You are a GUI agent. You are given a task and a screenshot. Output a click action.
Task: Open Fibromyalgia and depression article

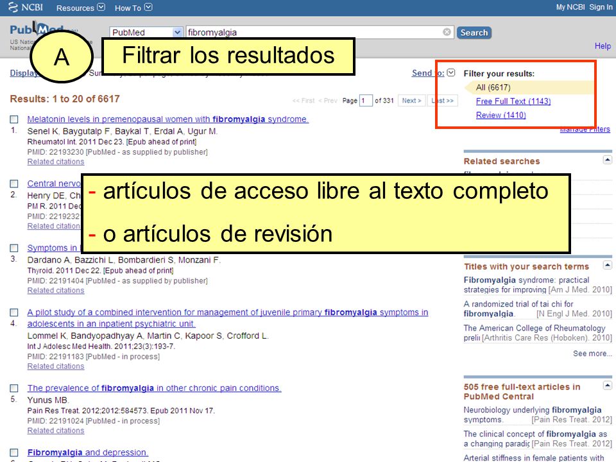click(x=88, y=452)
